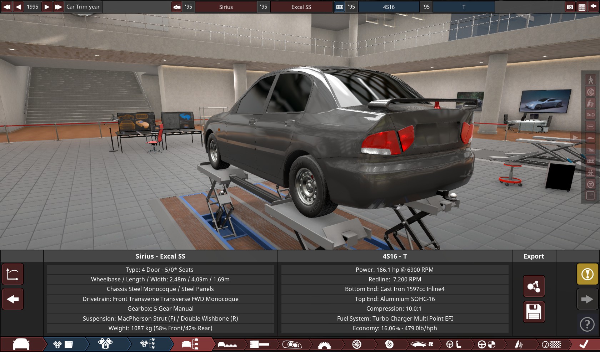Click the 'Type: 4 Door - 5/0* Seats' row

(x=160, y=270)
